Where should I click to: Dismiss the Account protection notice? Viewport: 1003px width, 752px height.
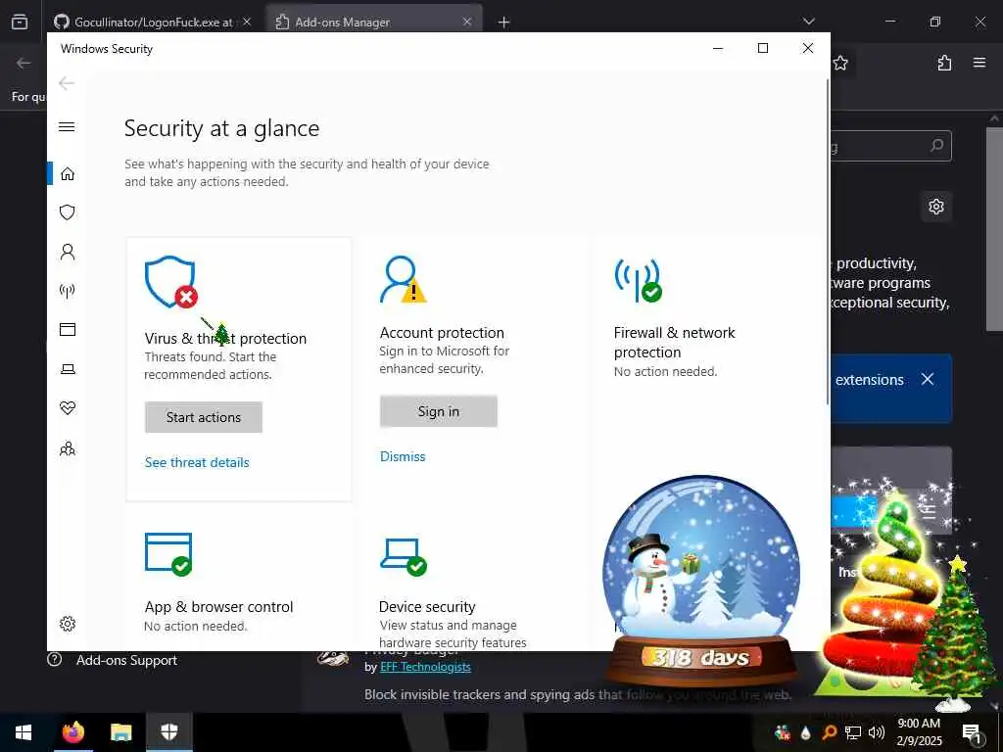pyautogui.click(x=403, y=456)
